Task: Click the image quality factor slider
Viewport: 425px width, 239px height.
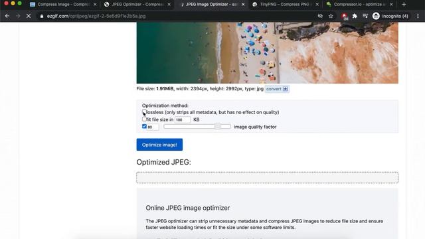Action: 197,127
